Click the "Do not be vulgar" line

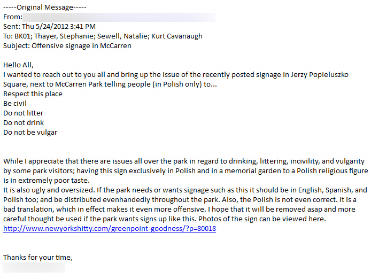click(x=30, y=133)
